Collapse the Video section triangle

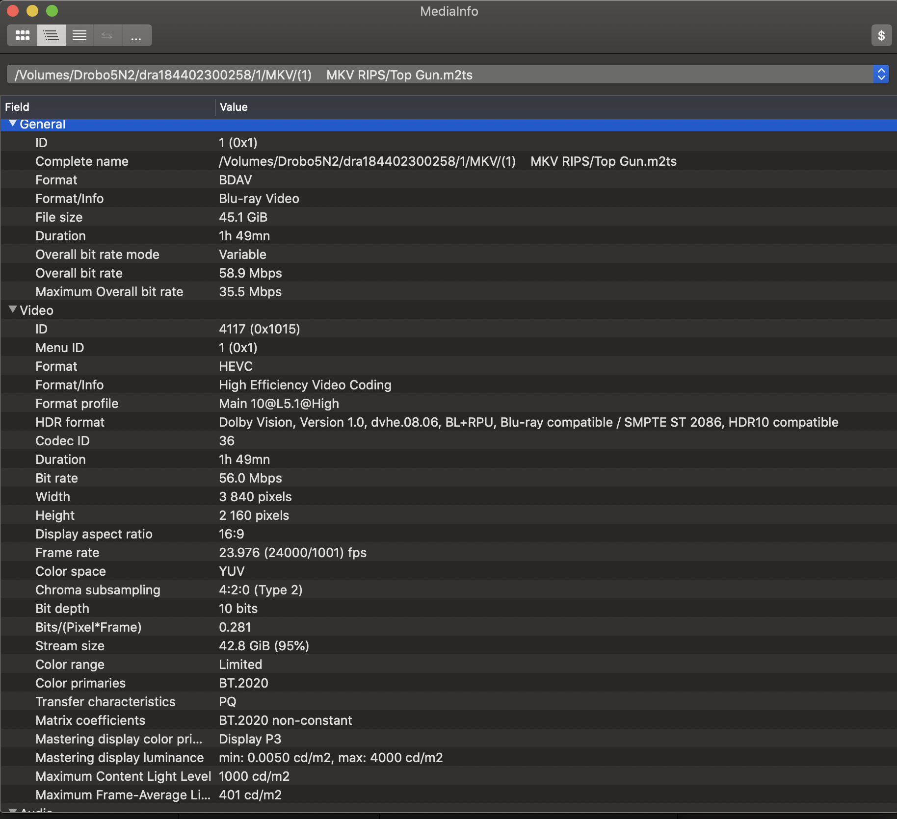coord(13,310)
